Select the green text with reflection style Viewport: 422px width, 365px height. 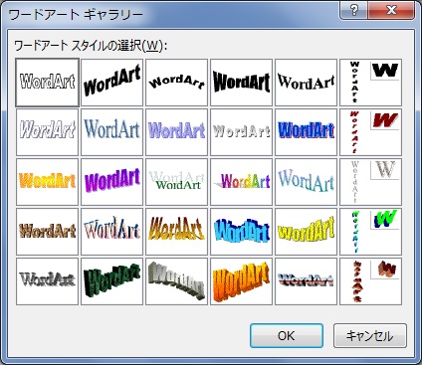tap(176, 182)
